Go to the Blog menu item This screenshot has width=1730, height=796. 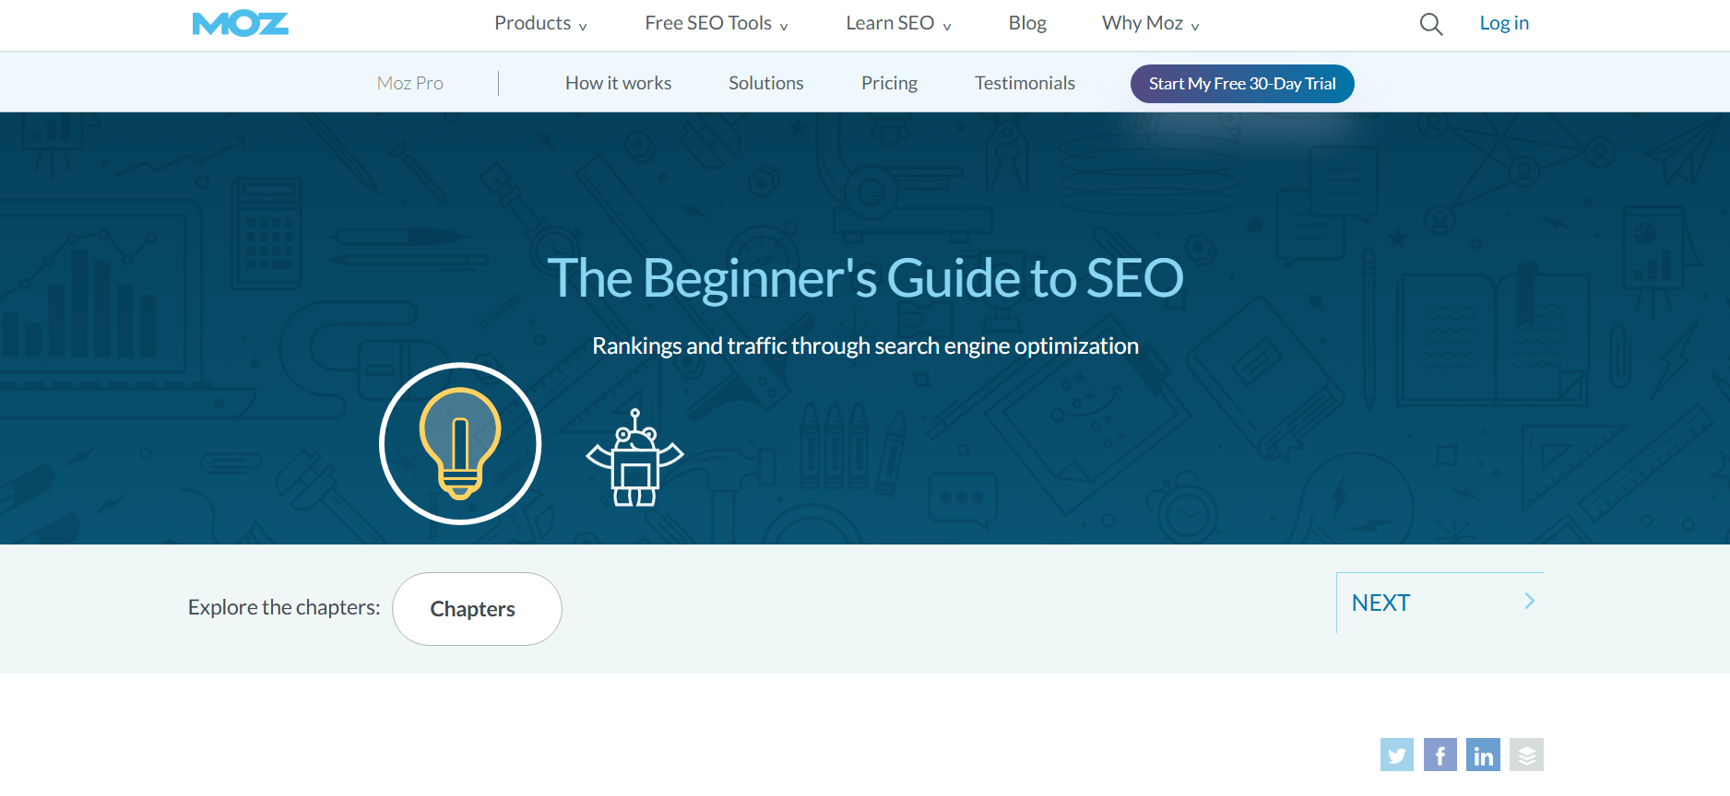coord(1027,24)
